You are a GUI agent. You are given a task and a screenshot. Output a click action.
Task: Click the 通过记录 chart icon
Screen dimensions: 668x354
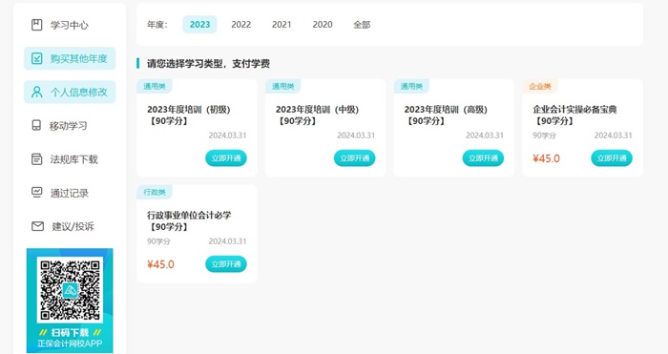[37, 193]
